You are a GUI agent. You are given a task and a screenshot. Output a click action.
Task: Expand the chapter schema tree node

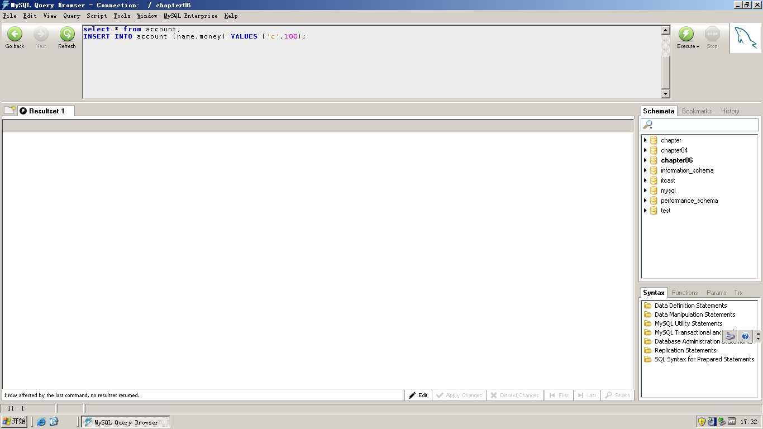coord(645,140)
